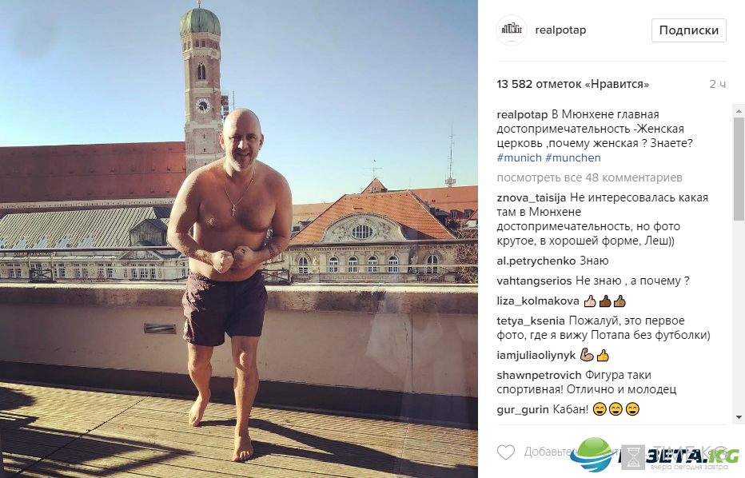Click the comments scrollbar down arrow
The height and width of the screenshot is (478, 745).
point(739,416)
